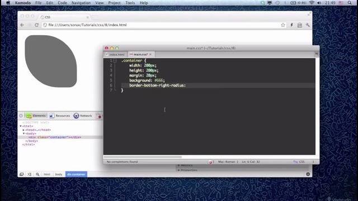The image size is (358, 201).
Task: Dock DevTools with the undock icon
Action: [21, 174]
